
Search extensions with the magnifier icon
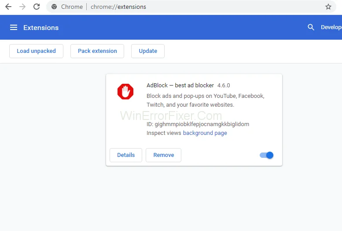pyautogui.click(x=311, y=27)
